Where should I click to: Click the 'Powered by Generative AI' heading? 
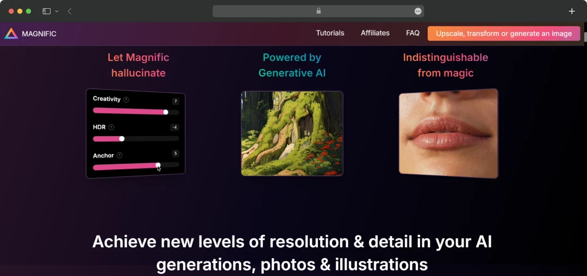(292, 65)
